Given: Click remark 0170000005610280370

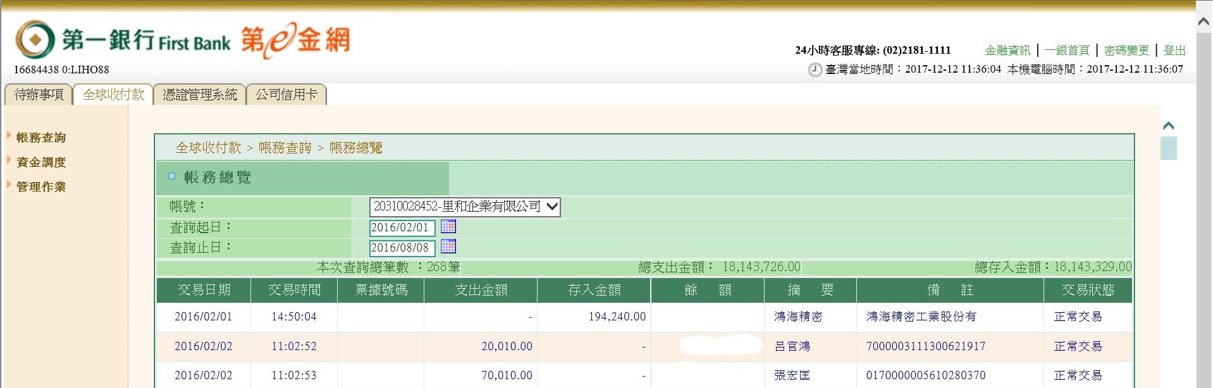Looking at the screenshot, I should tap(926, 375).
